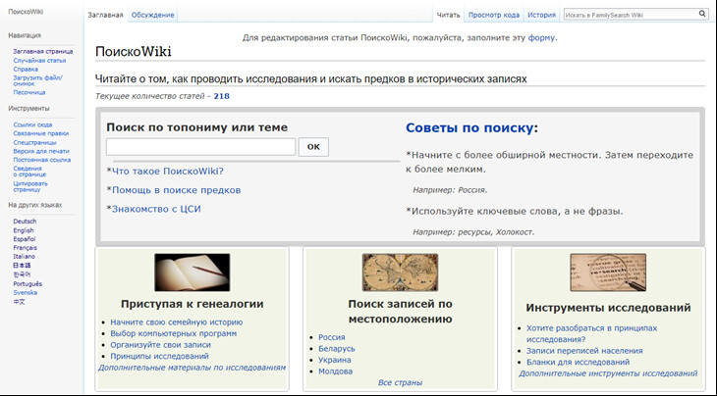
Task: Open the Беларусь location link
Action: click(337, 349)
